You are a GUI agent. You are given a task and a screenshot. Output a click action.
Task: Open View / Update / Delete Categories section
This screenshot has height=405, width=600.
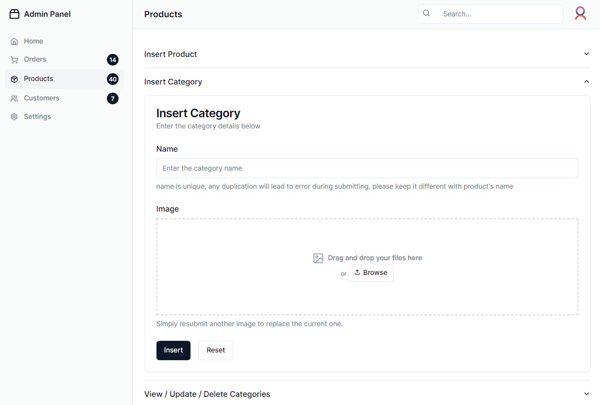[x=367, y=394]
